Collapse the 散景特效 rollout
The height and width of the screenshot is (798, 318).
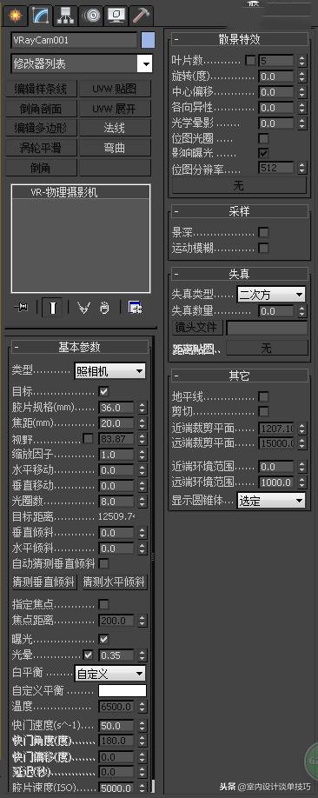pos(239,39)
